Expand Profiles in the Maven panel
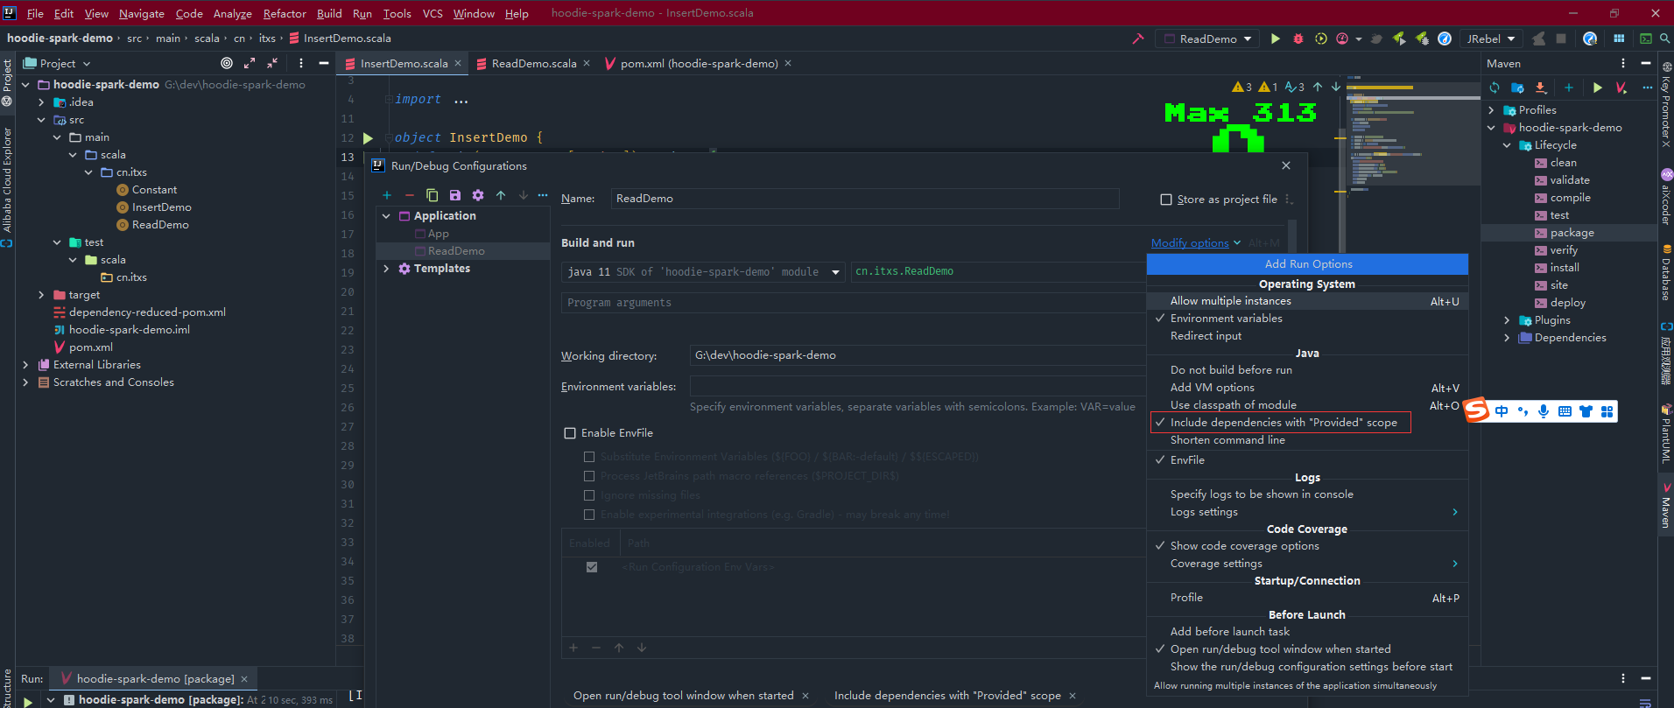Viewport: 1674px width, 708px height. click(1491, 110)
